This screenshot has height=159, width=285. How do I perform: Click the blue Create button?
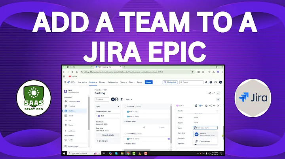tap(149, 82)
